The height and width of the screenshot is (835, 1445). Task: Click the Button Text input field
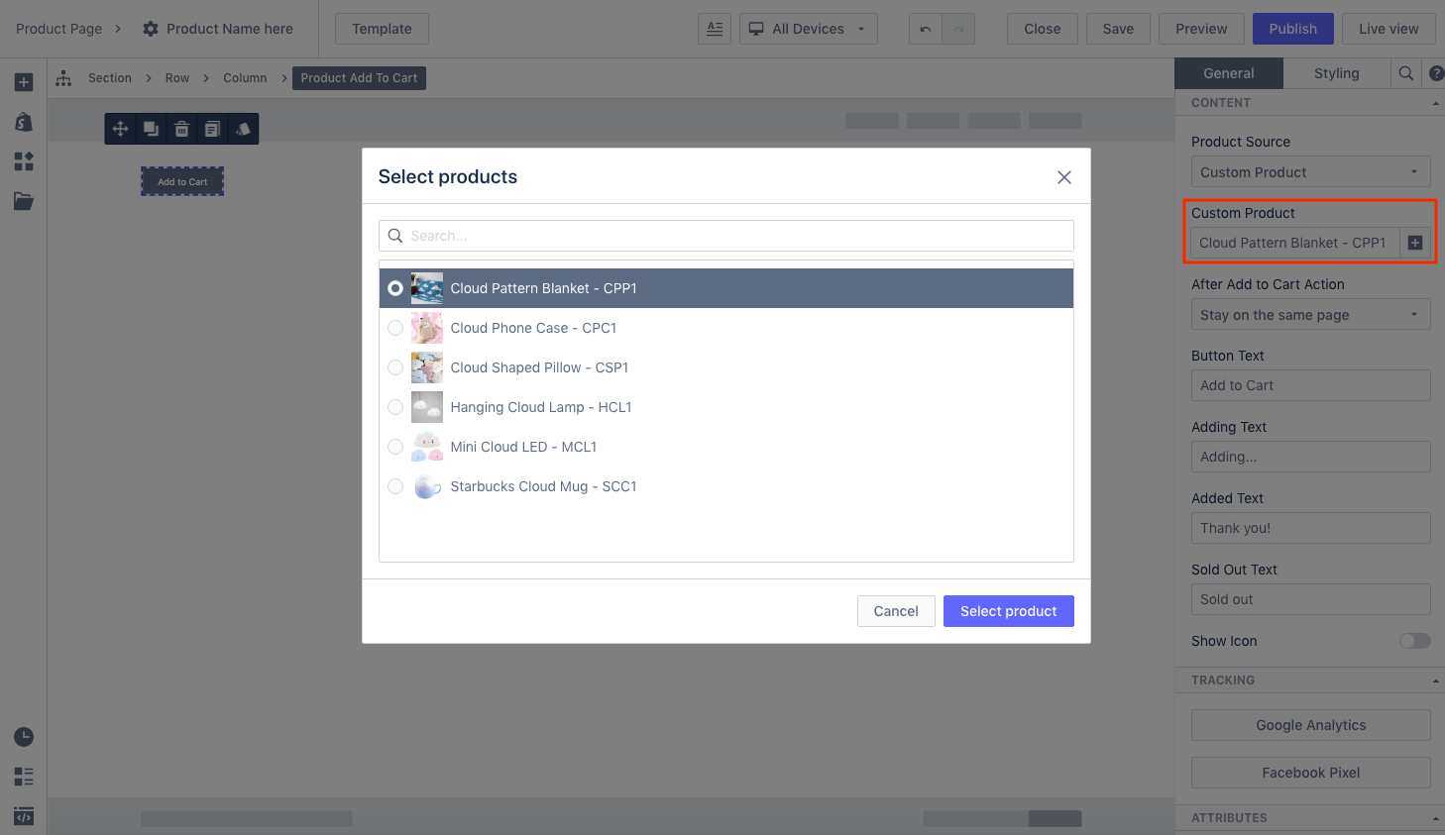(1310, 385)
